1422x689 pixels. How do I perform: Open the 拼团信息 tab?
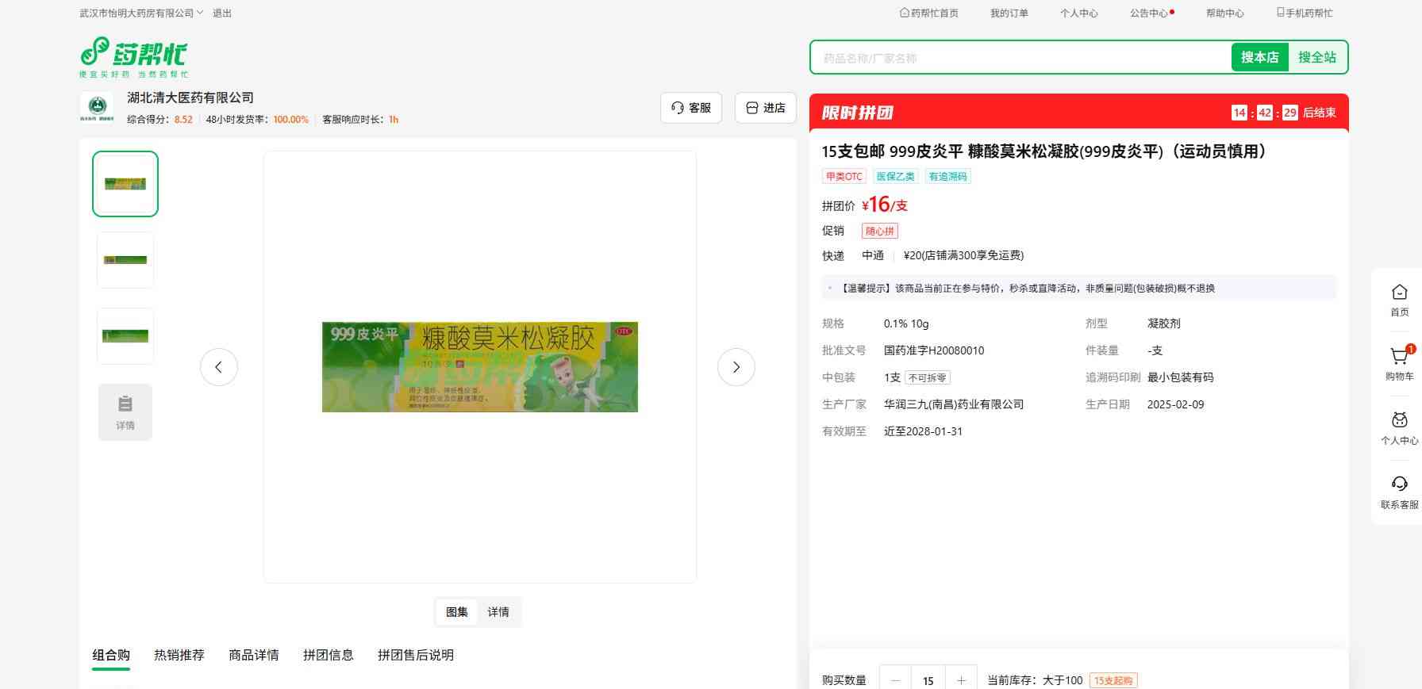click(328, 655)
